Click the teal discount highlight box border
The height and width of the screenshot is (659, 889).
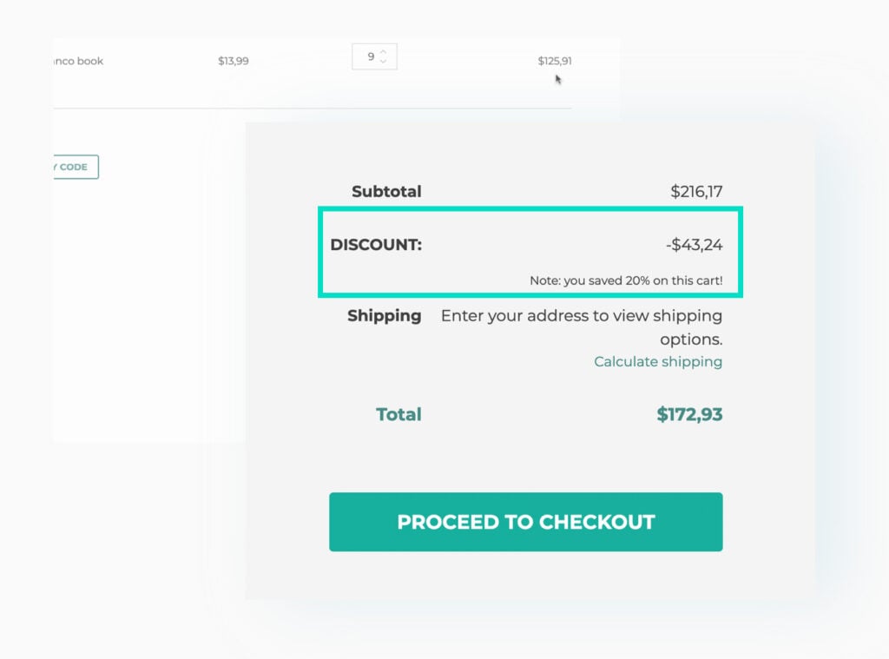tap(530, 209)
